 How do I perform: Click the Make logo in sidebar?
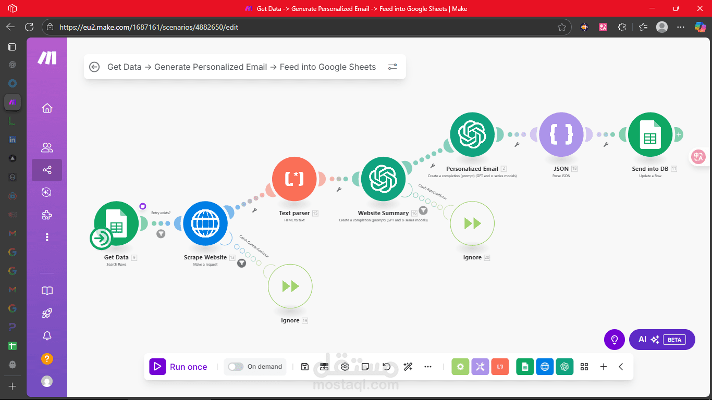[47, 58]
